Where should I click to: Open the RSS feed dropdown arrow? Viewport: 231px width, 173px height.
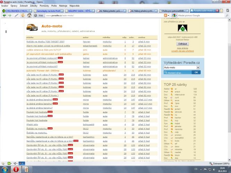169,16
